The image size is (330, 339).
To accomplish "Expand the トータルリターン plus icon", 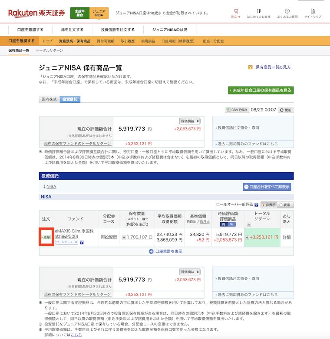I will (249, 225).
